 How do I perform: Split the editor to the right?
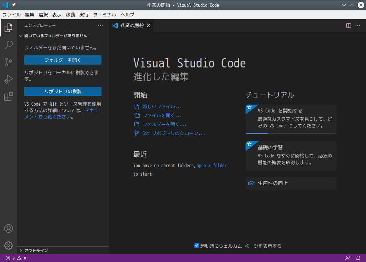pos(348,25)
